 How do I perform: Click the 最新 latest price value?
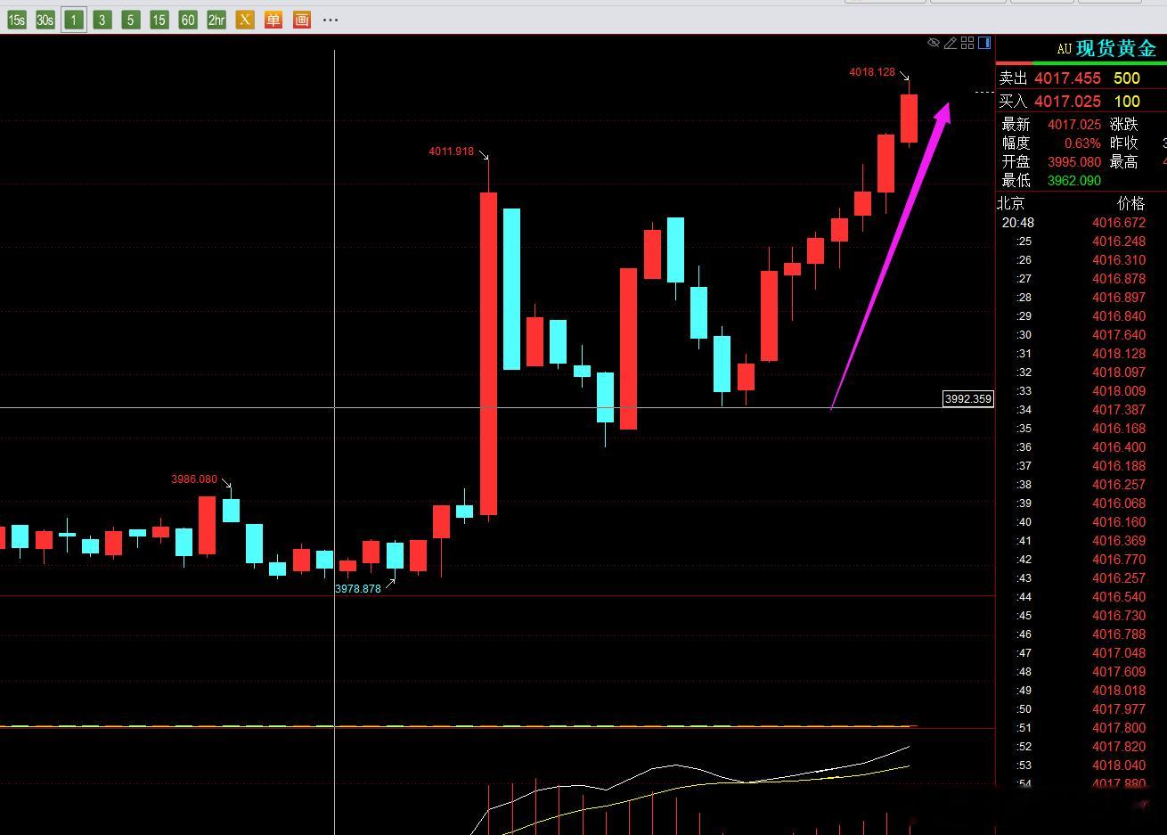pos(1074,125)
